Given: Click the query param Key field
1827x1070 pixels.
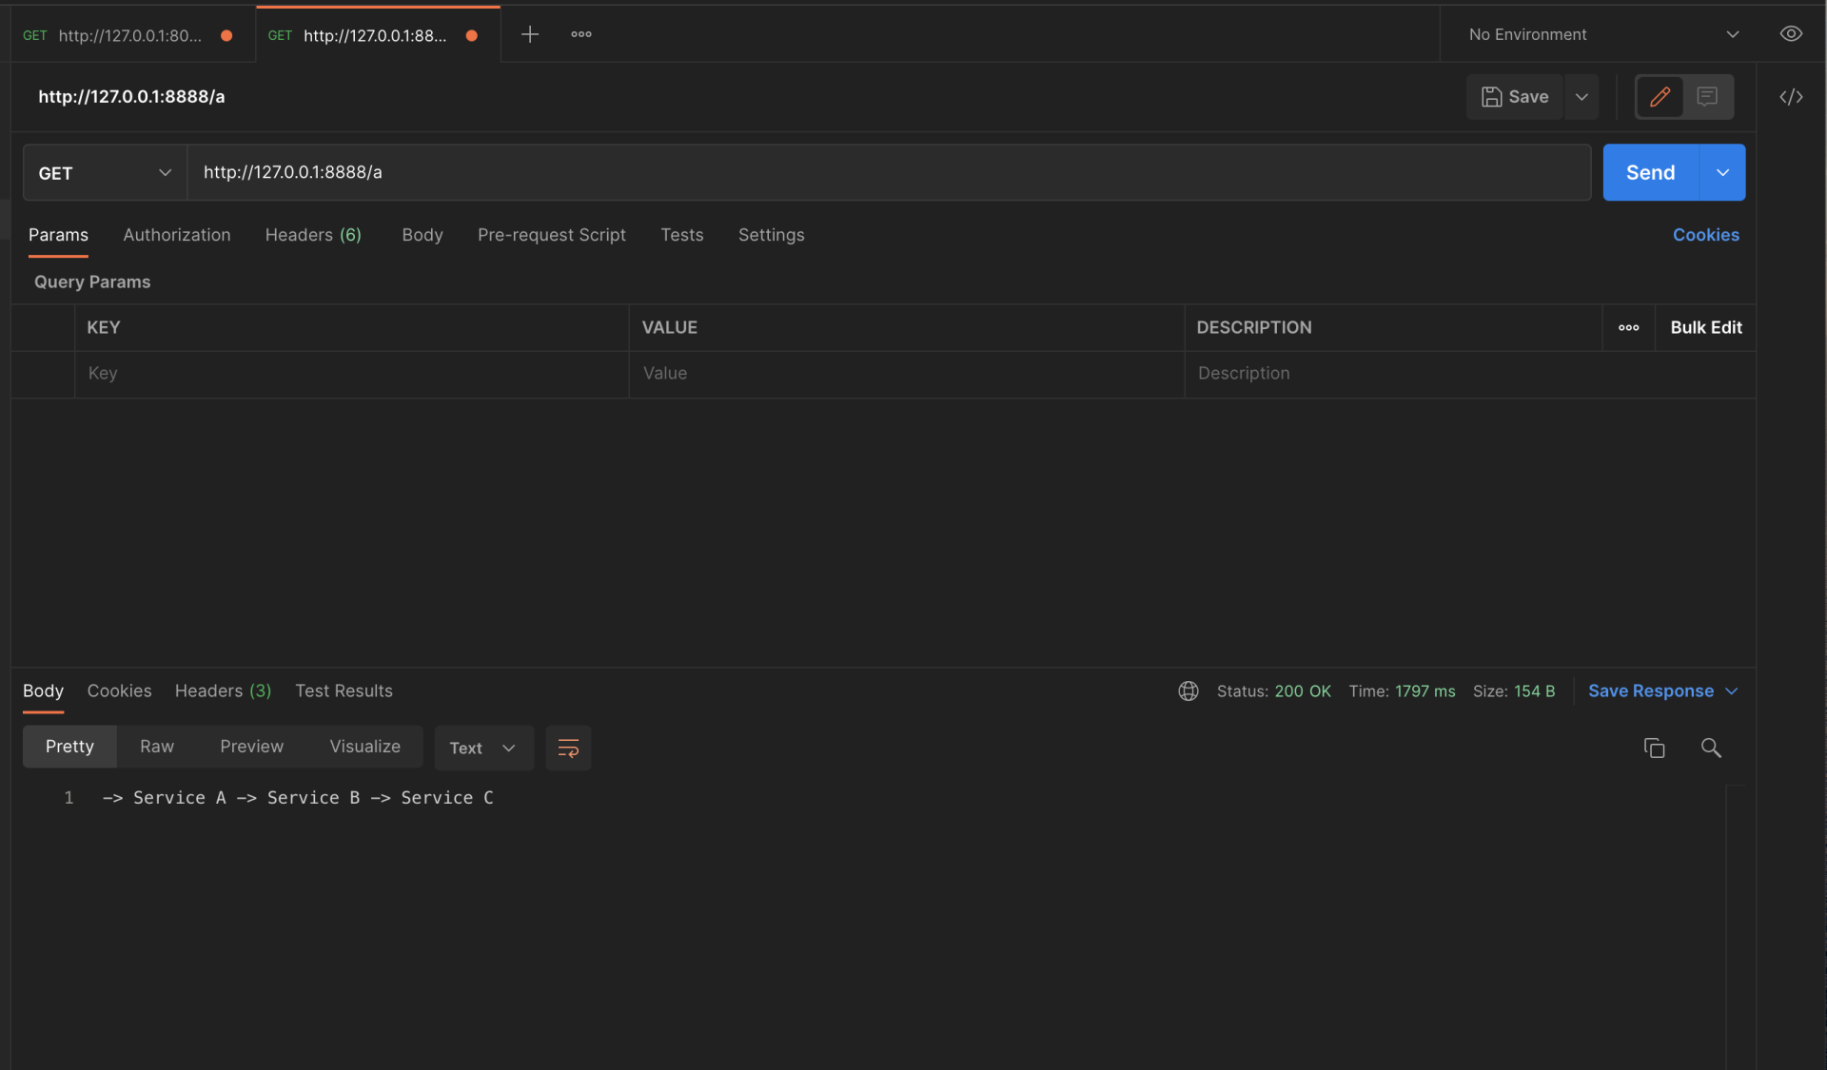Looking at the screenshot, I should [351, 374].
